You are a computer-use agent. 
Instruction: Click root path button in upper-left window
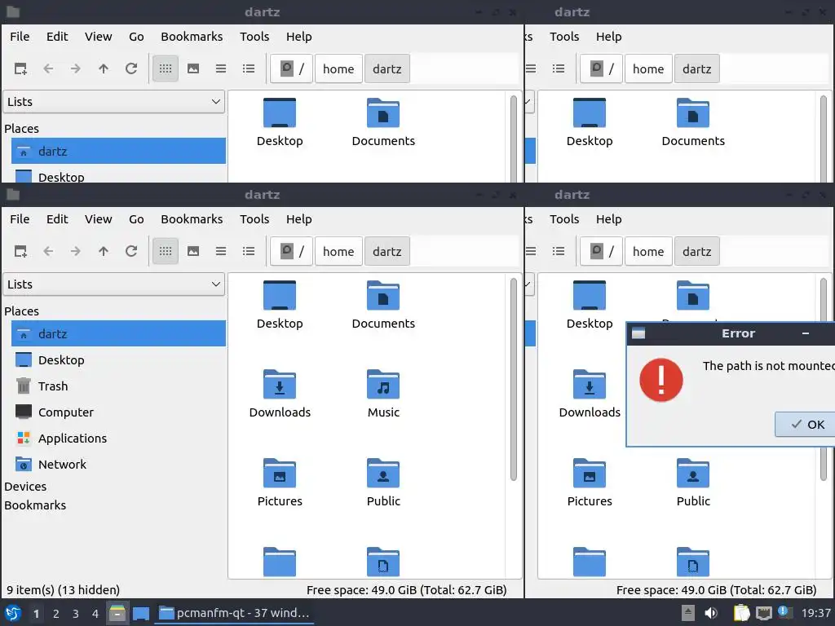coord(291,68)
